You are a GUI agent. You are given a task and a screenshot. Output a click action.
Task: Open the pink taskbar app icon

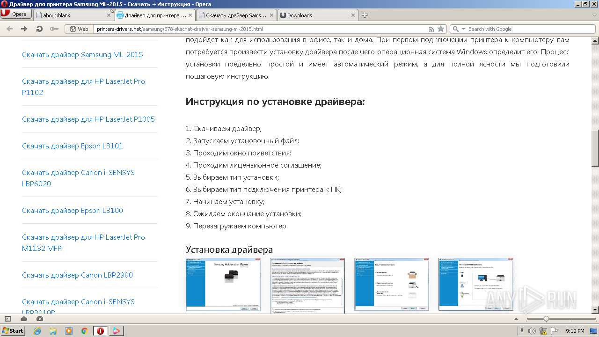pyautogui.click(x=116, y=331)
